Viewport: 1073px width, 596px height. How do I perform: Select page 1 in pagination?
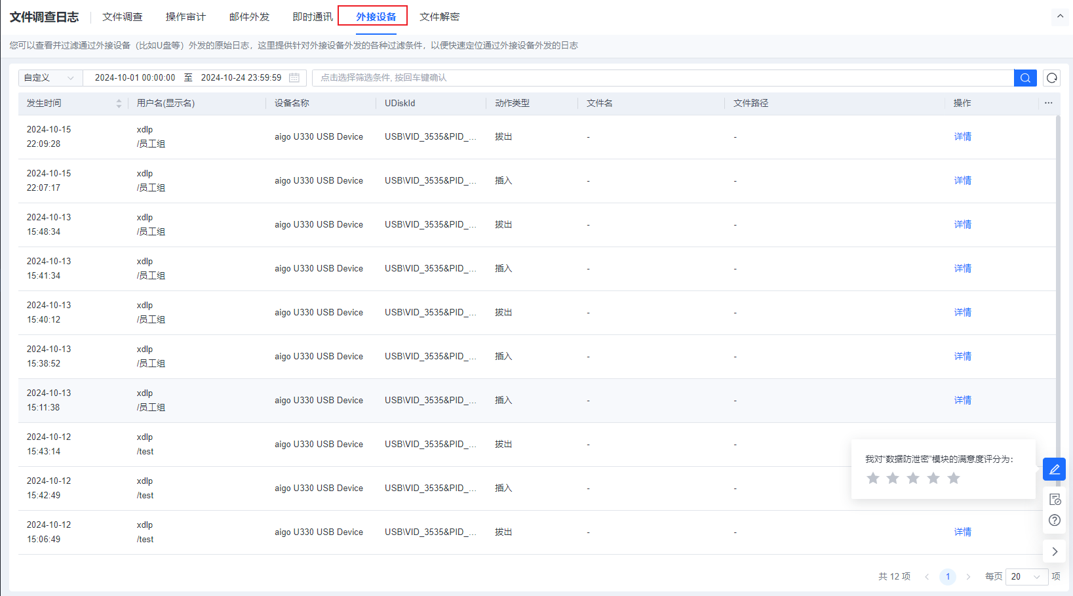[x=947, y=577]
